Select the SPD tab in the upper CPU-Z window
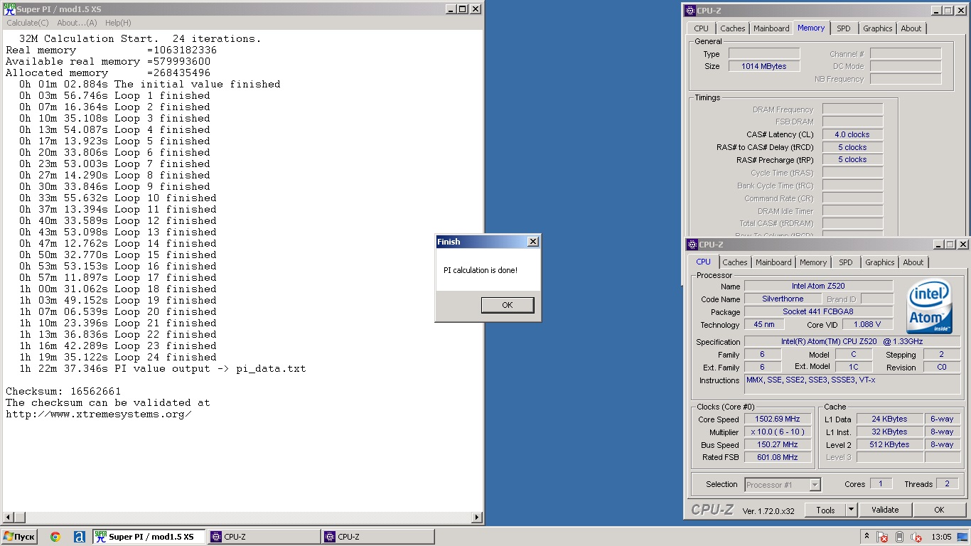971x546 pixels. [x=843, y=28]
